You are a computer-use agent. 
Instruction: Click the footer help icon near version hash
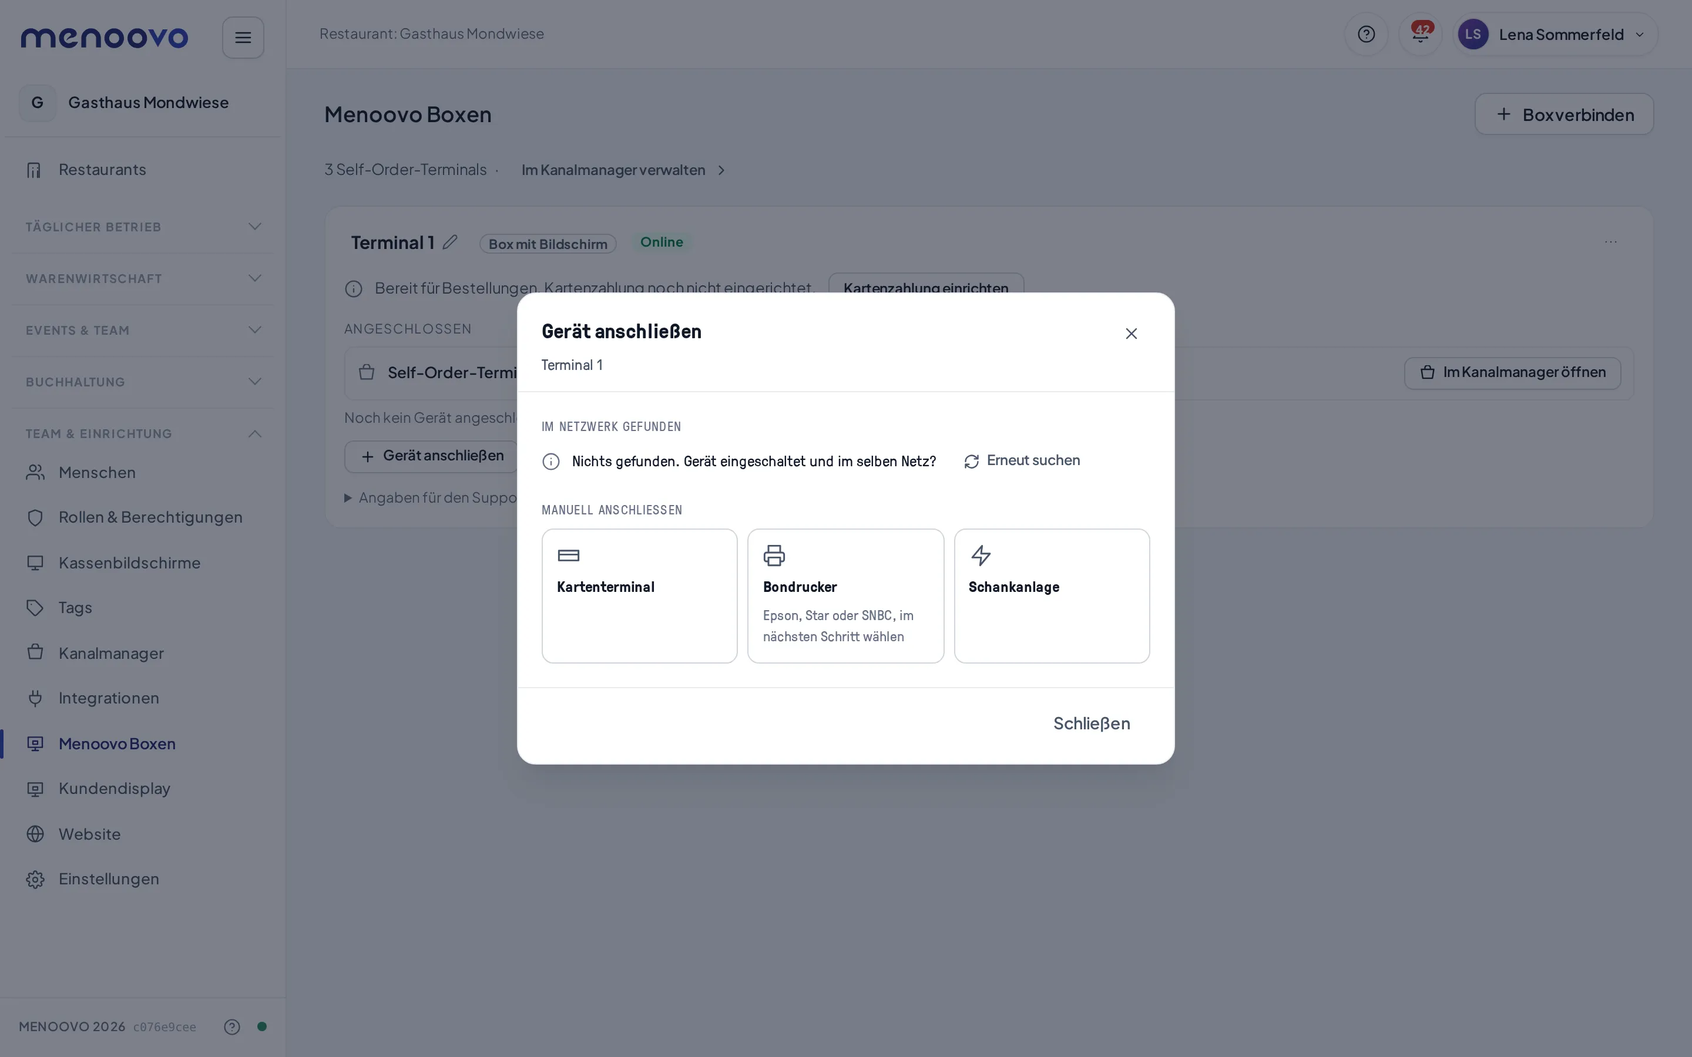232,1026
